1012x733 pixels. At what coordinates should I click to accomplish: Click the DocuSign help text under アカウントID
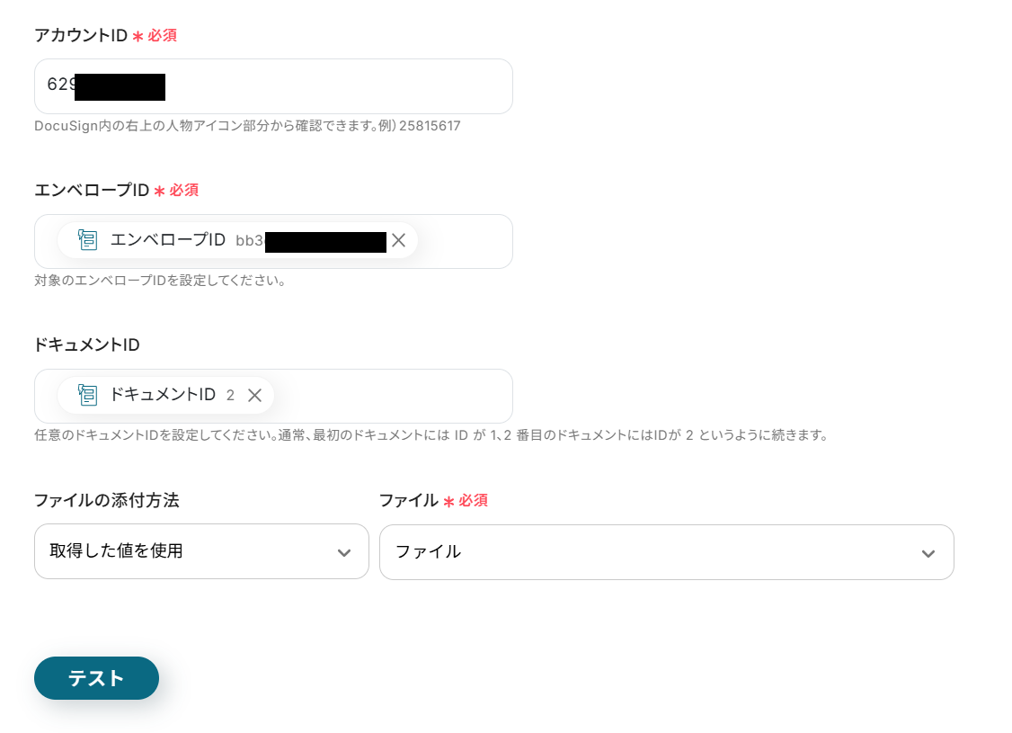247,126
